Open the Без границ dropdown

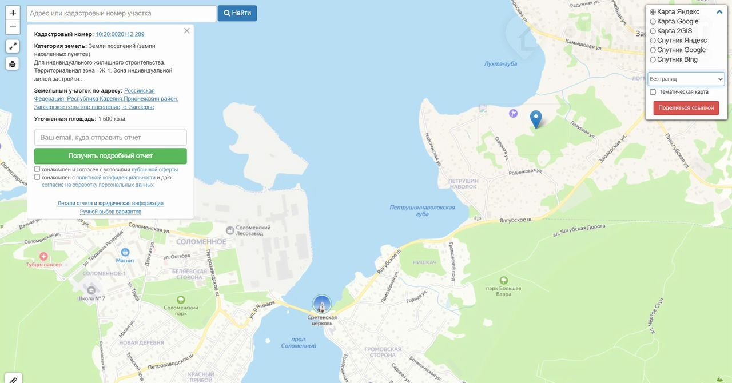[x=686, y=79]
